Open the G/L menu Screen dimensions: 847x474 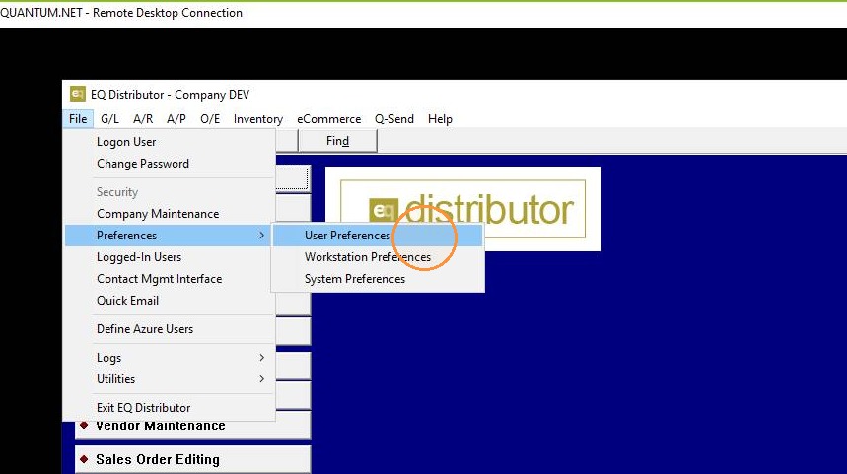point(109,119)
